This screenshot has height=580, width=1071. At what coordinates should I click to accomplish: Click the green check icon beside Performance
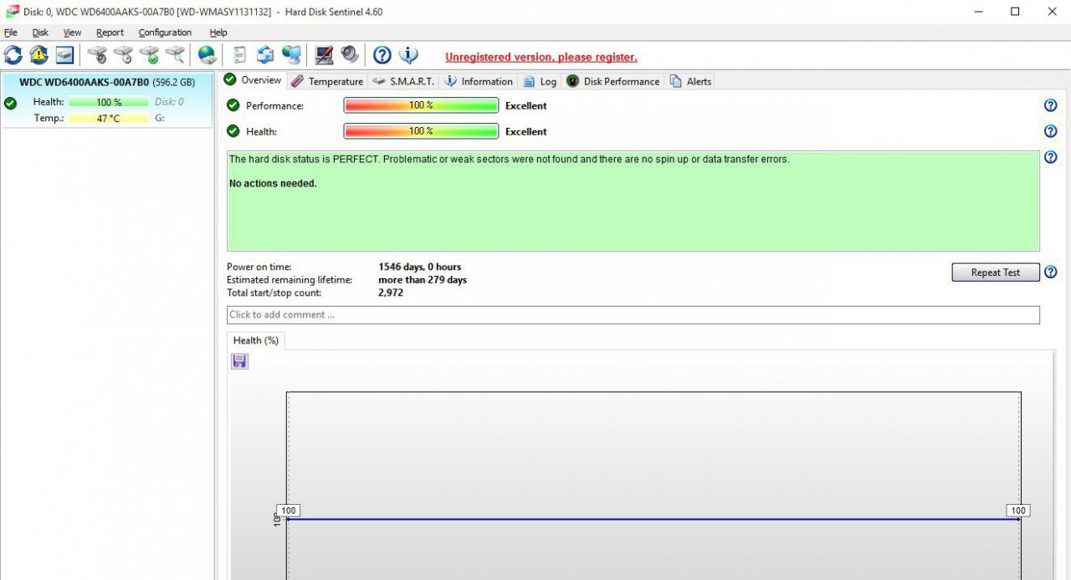[233, 105]
